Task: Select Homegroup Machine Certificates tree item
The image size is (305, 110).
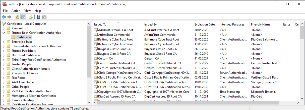Action: coord(34,96)
